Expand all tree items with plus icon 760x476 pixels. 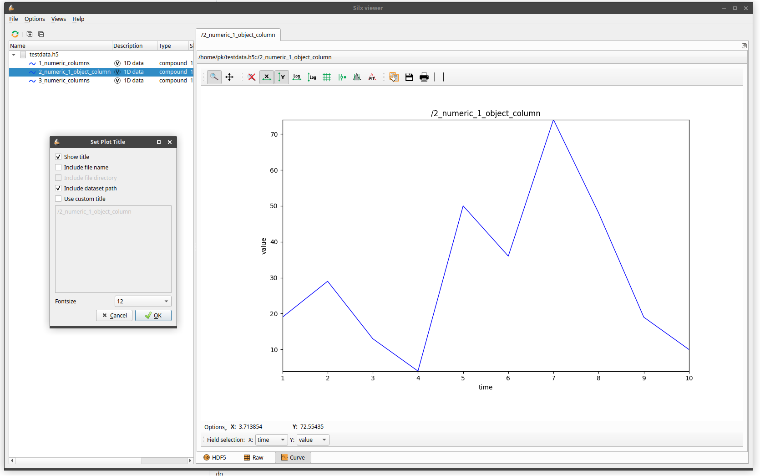[30, 34]
